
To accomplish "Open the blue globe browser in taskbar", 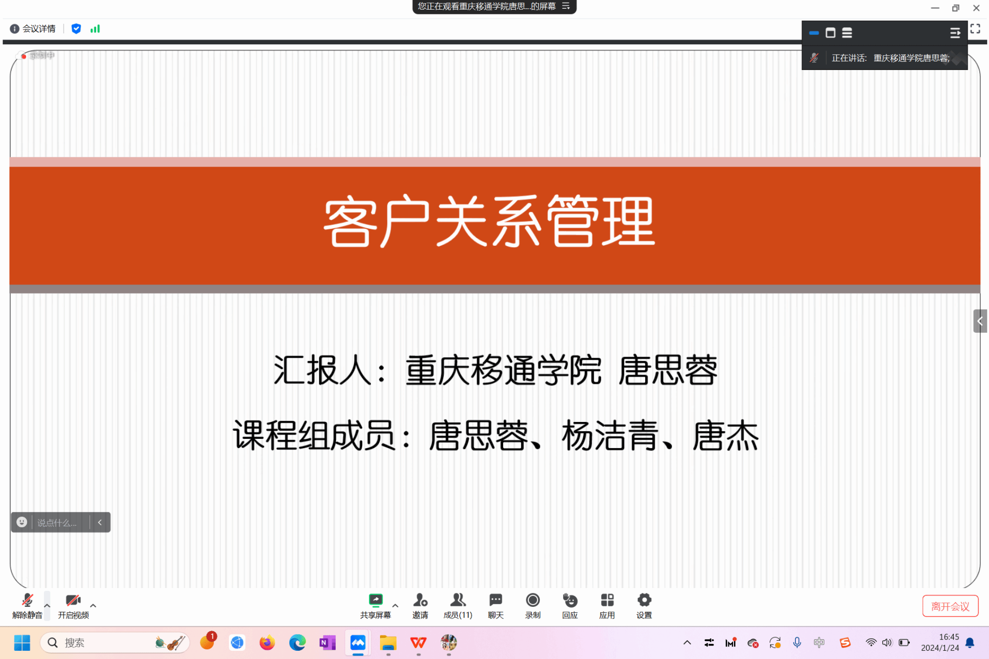I will (237, 643).
